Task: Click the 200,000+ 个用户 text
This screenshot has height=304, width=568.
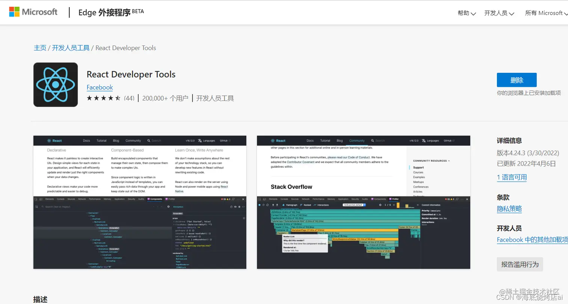Action: (165, 98)
